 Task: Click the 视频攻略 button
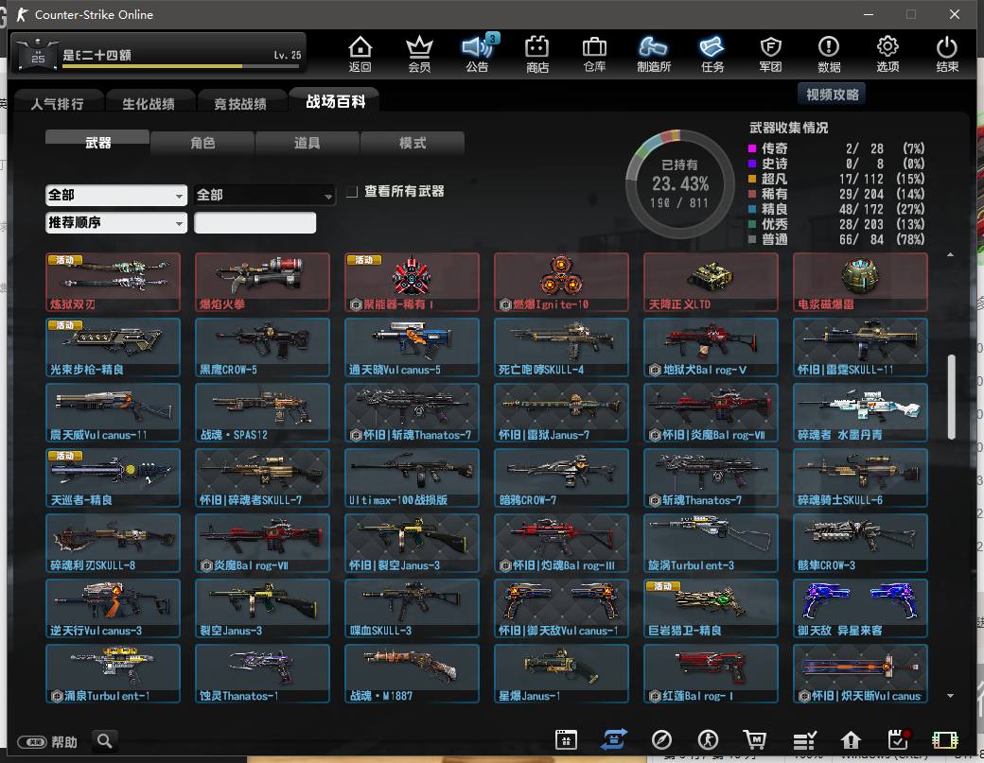[832, 95]
